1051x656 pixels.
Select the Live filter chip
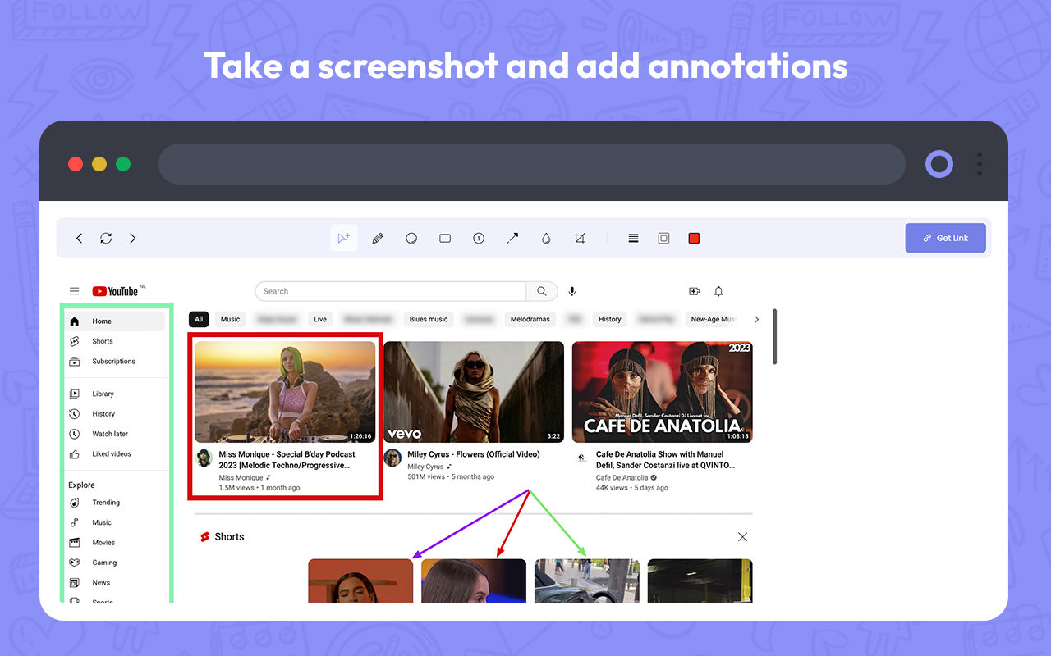pos(320,319)
